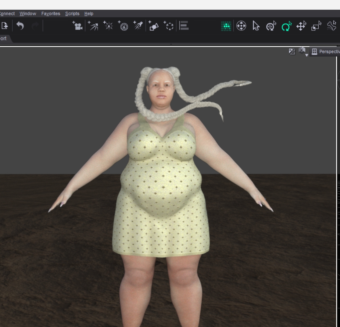Click the Create New Null icon
The height and width of the screenshot is (327, 340).
tap(169, 26)
